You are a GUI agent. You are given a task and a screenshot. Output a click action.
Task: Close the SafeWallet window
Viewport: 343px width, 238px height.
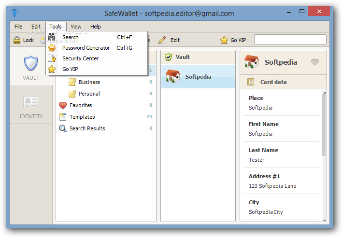click(x=319, y=12)
